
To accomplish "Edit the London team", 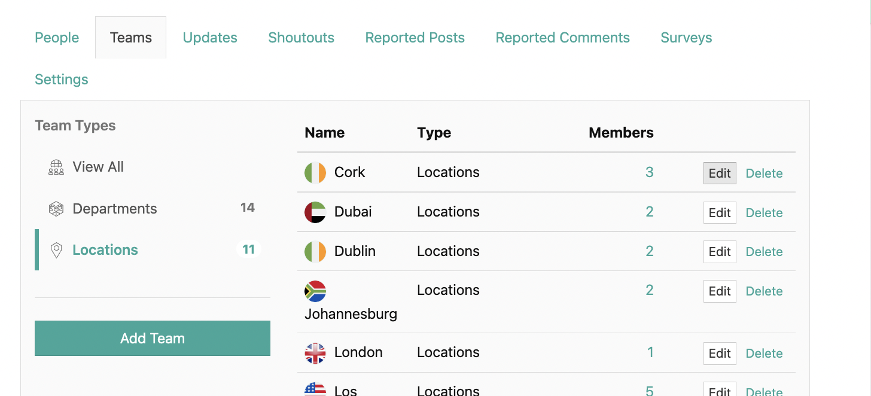I will (x=720, y=354).
